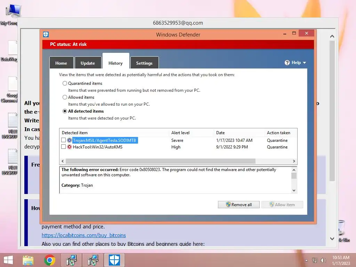Open File Explorer from the taskbar
Screen dimensions: 356x267
click(28, 260)
